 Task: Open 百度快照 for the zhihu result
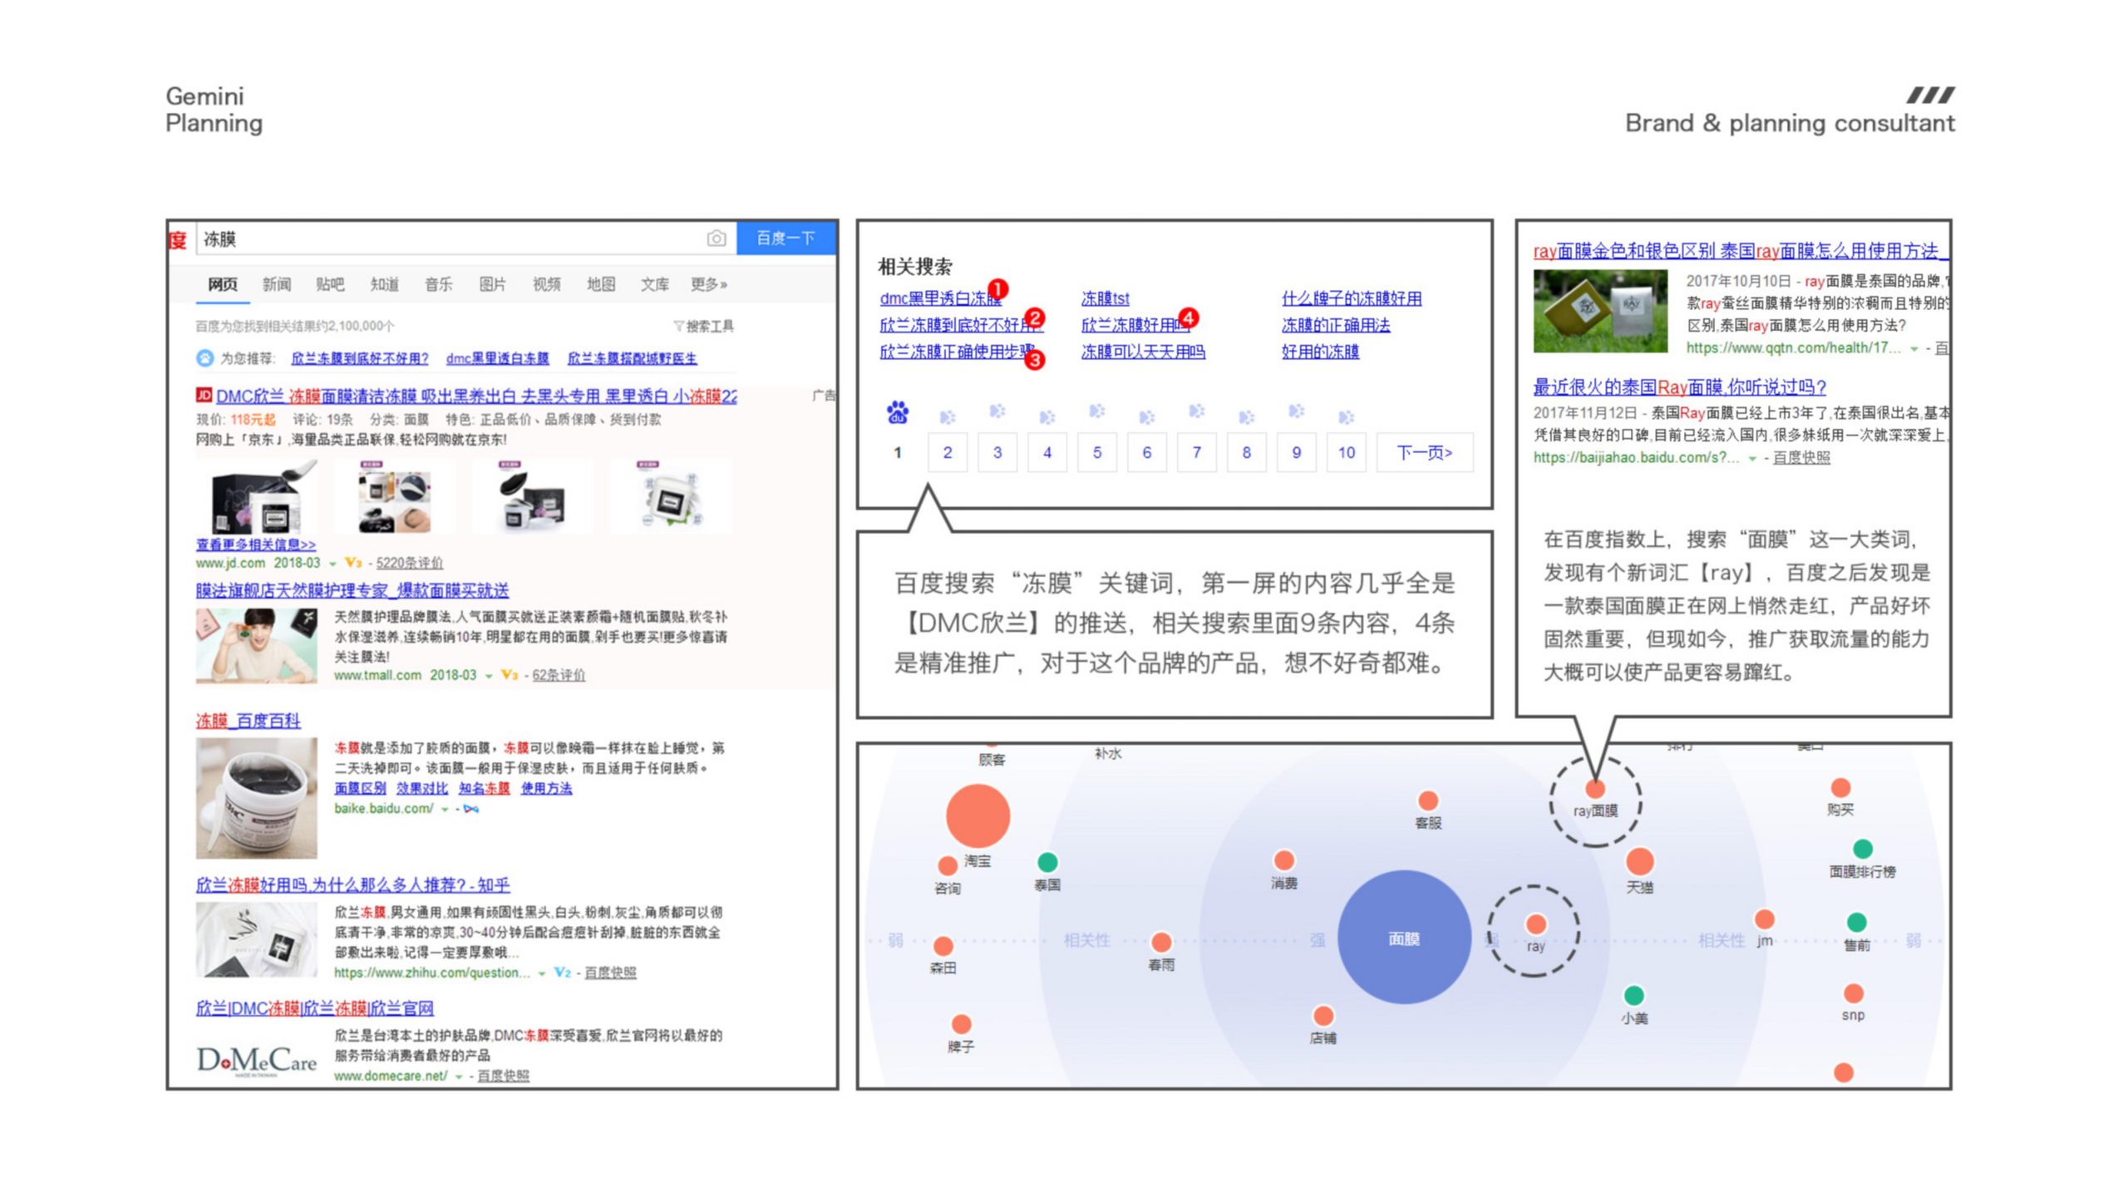tap(610, 973)
